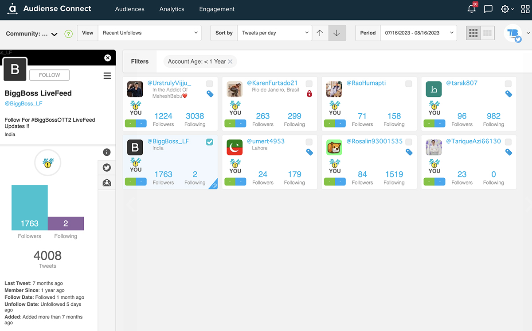Click the tag icon on @UrstrulyVijju_ card
The image size is (532, 331).
point(210,94)
